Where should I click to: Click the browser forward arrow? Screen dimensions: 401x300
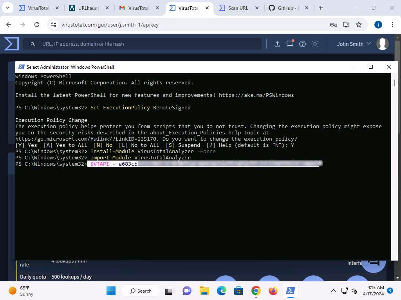pyautogui.click(x=22, y=25)
